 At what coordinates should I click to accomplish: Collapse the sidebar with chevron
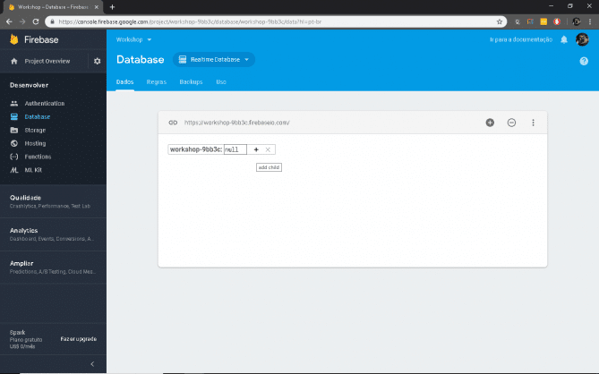[x=92, y=363]
